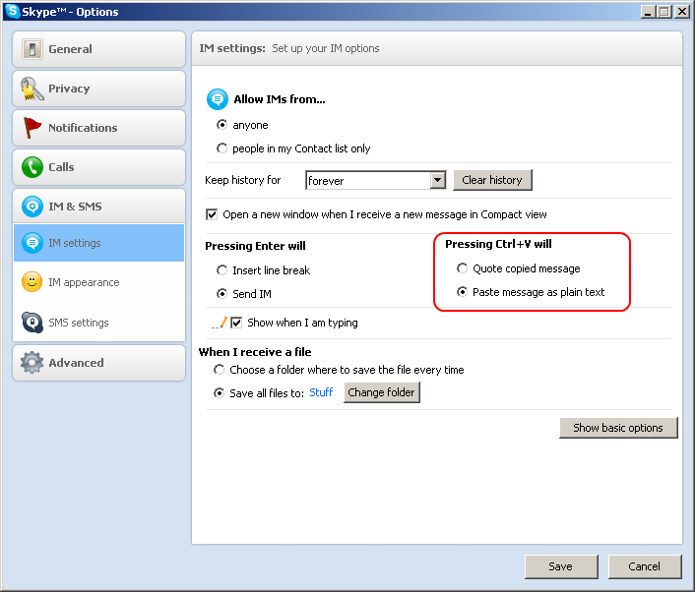This screenshot has width=695, height=592.
Task: Click the green Calls phone icon
Action: pyautogui.click(x=32, y=167)
